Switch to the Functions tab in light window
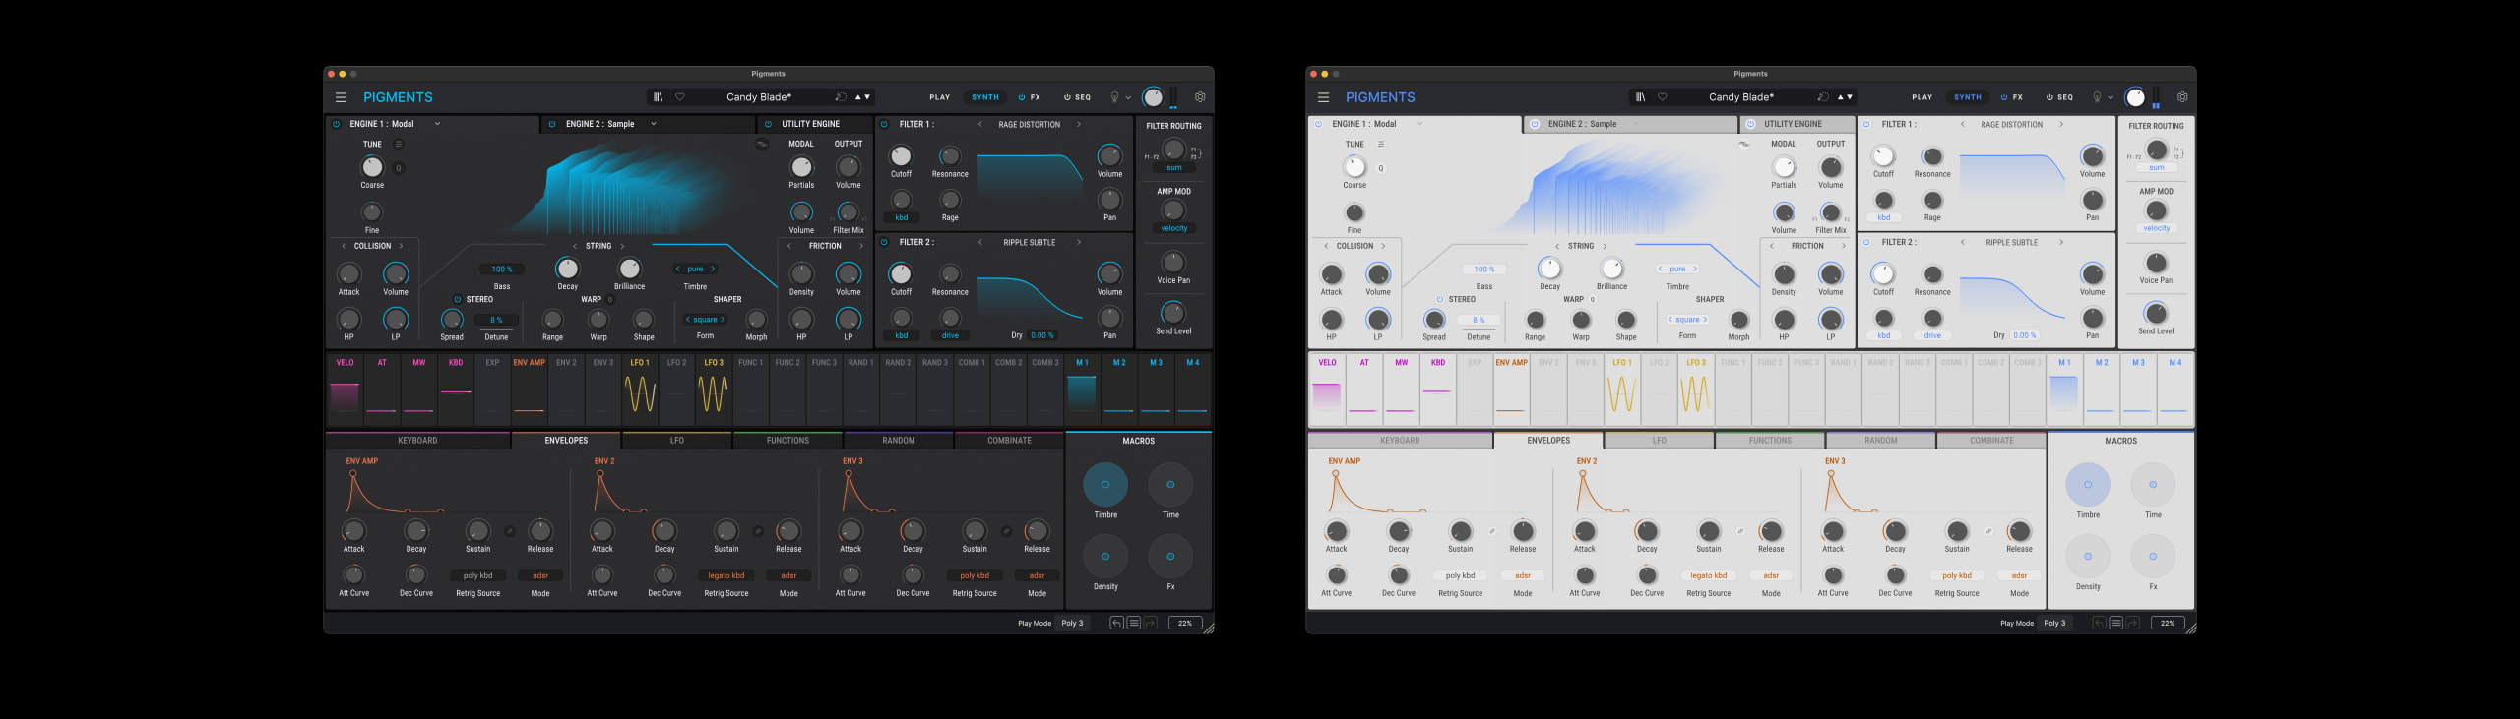Image resolution: width=2520 pixels, height=719 pixels. [x=1770, y=441]
